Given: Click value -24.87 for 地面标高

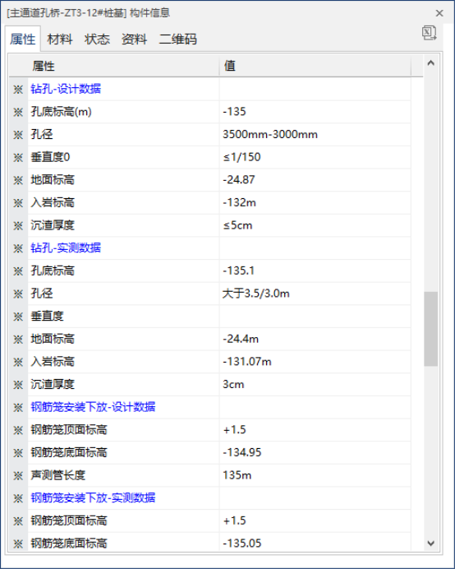Looking at the screenshot, I should (315, 179).
